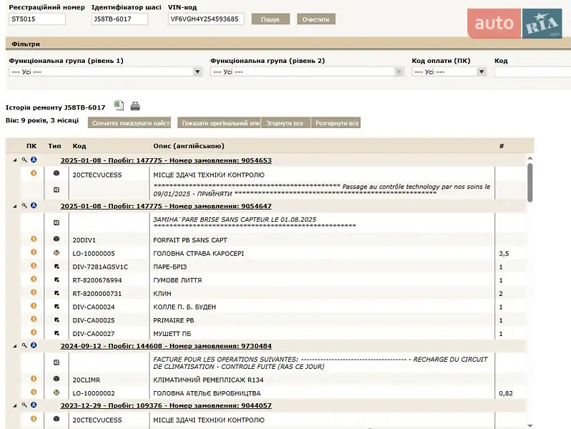Open Функціональна група (рівень 1) dropdown
571x429 pixels.
[x=106, y=71]
